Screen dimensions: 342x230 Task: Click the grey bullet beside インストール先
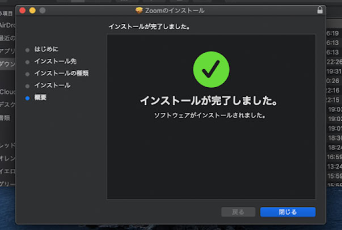[x=27, y=62]
